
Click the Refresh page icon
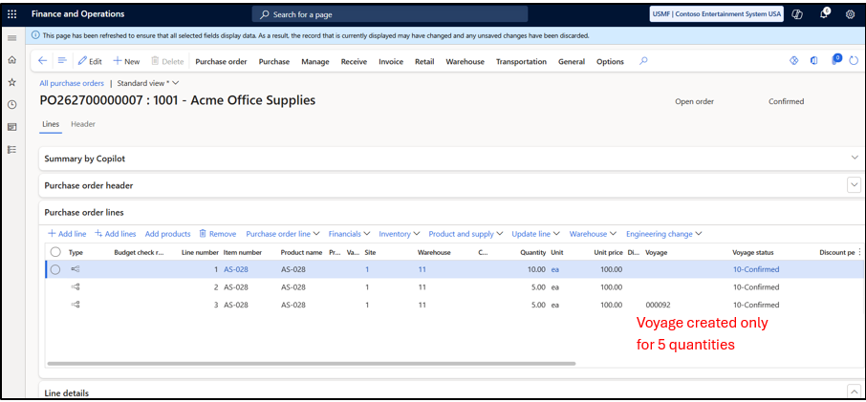(854, 61)
